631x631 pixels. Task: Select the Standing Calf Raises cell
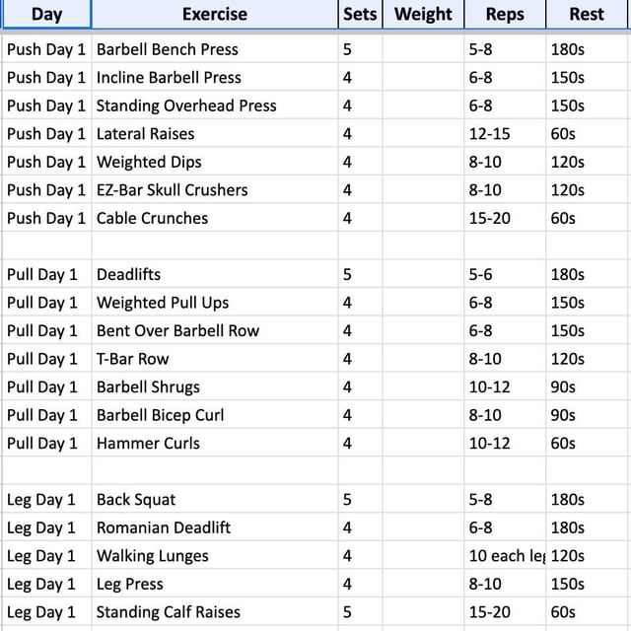click(x=215, y=612)
